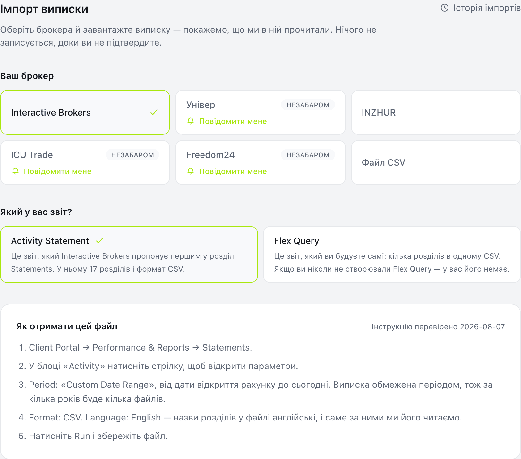This screenshot has width=521, height=459.
Task: Select the Activity Statement report type
Action: 129,255
